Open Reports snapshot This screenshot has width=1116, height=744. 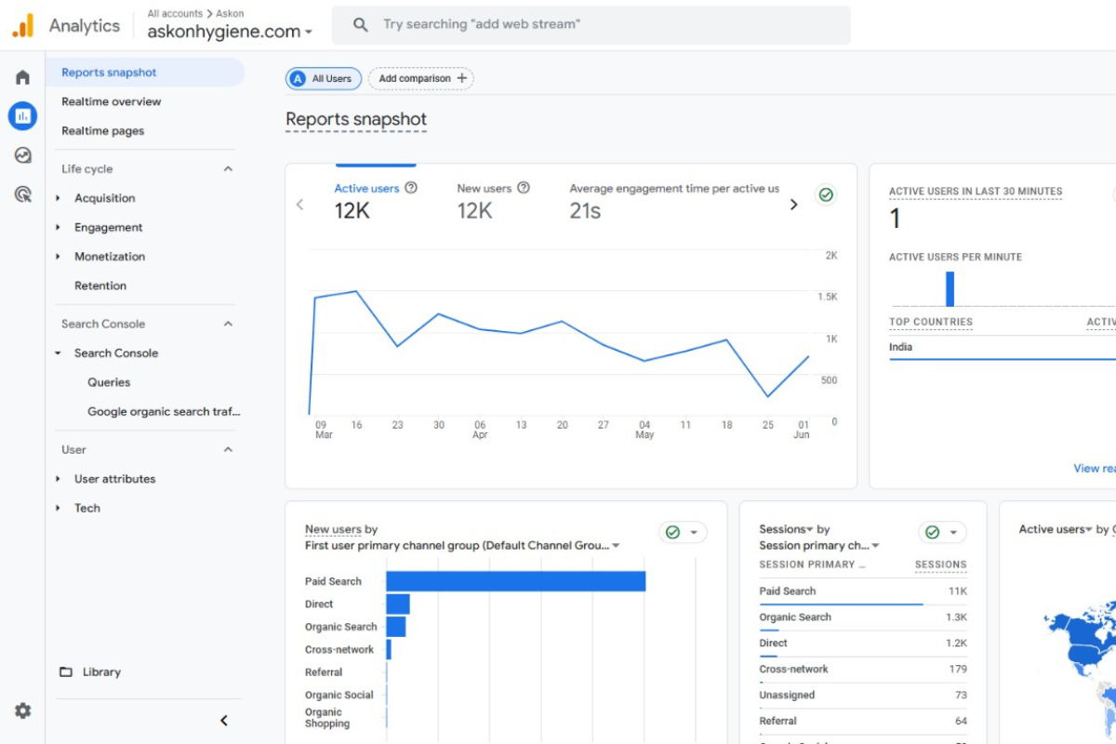point(145,73)
